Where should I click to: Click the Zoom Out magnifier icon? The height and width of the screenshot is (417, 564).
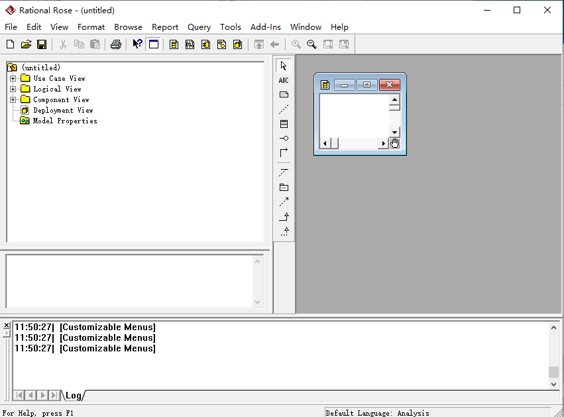[312, 44]
